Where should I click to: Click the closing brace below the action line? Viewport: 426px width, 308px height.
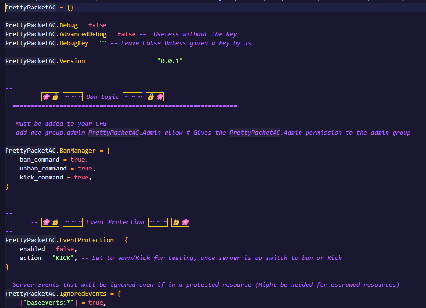7,267
